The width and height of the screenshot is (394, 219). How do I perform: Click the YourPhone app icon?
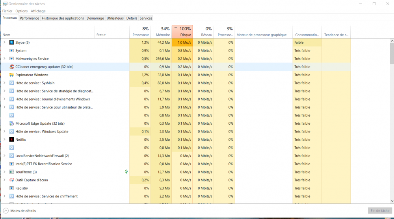pyautogui.click(x=11, y=172)
